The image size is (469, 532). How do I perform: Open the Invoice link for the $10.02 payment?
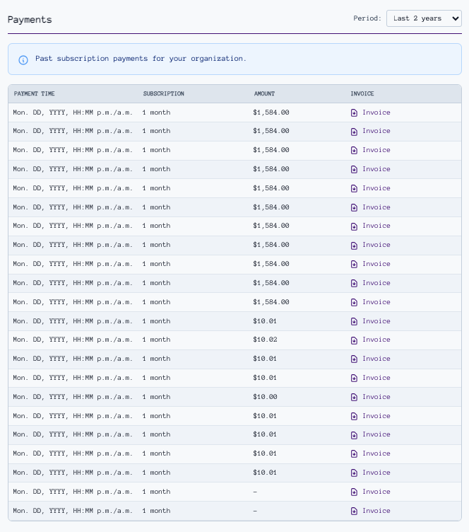(376, 340)
